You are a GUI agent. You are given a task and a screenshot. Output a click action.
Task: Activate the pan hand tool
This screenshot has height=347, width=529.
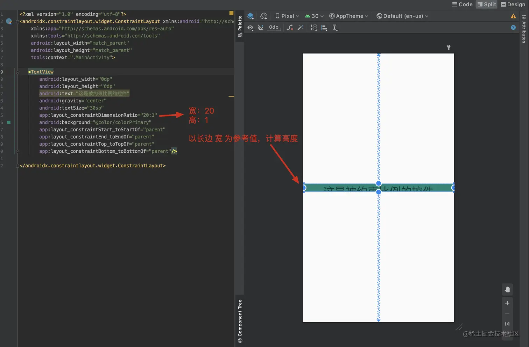point(507,289)
